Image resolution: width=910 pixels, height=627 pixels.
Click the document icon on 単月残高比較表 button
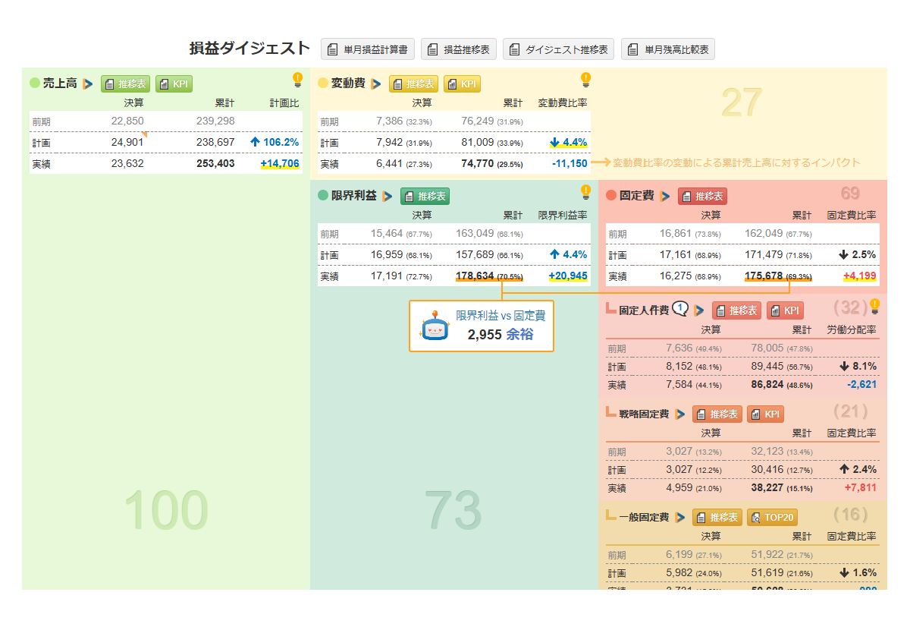[632, 49]
